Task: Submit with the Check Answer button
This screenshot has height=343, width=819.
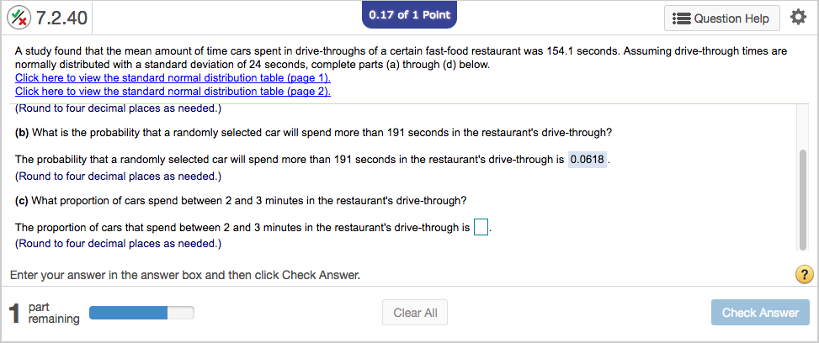Action: coord(759,313)
